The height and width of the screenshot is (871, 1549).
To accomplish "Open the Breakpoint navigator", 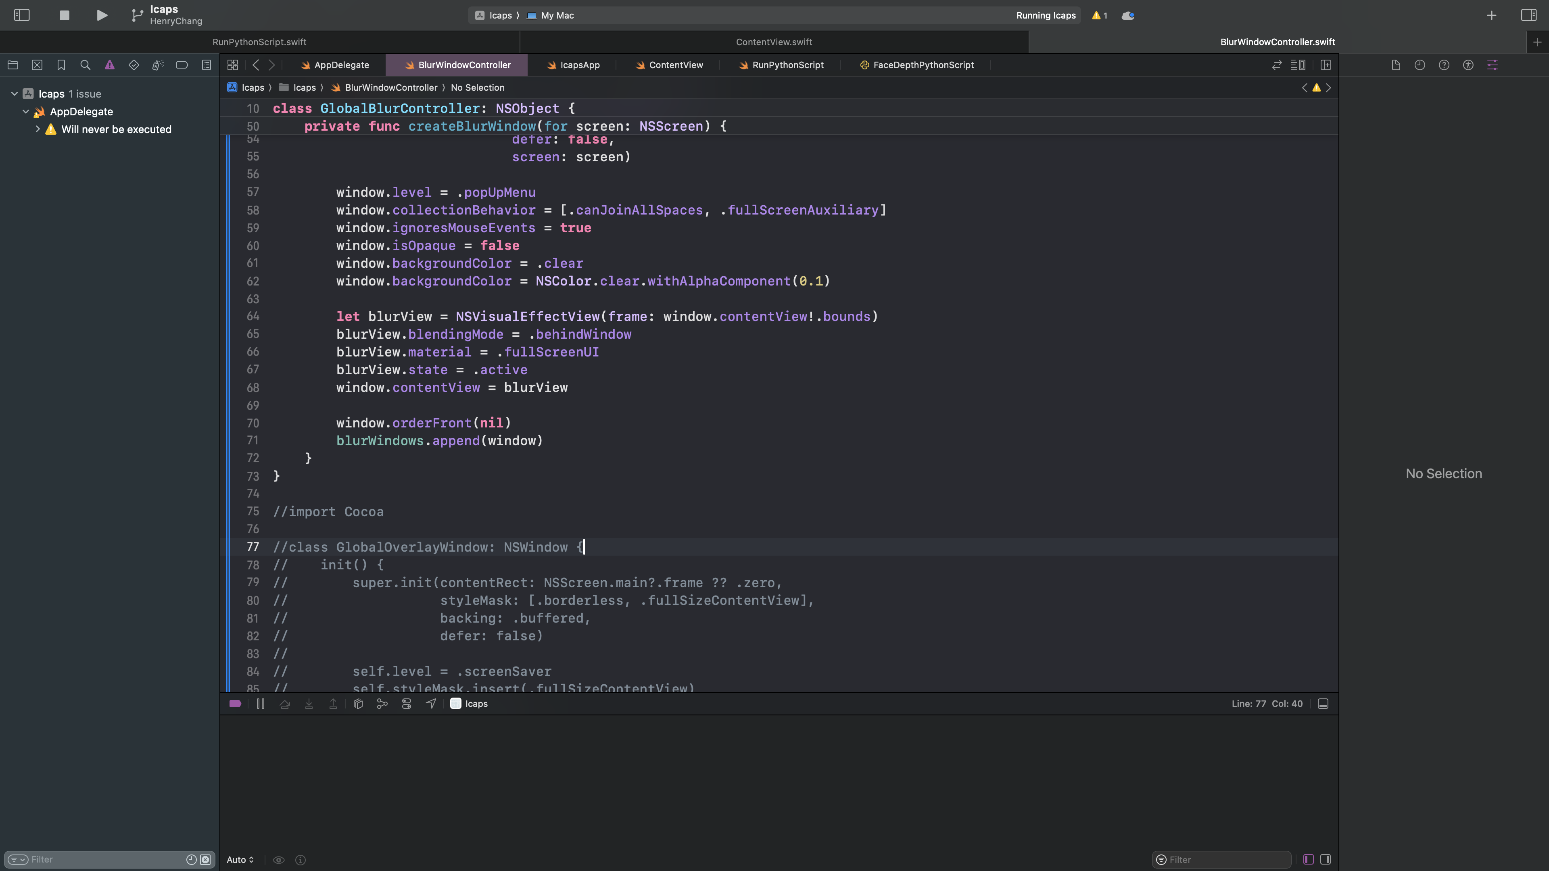I will coord(182,65).
